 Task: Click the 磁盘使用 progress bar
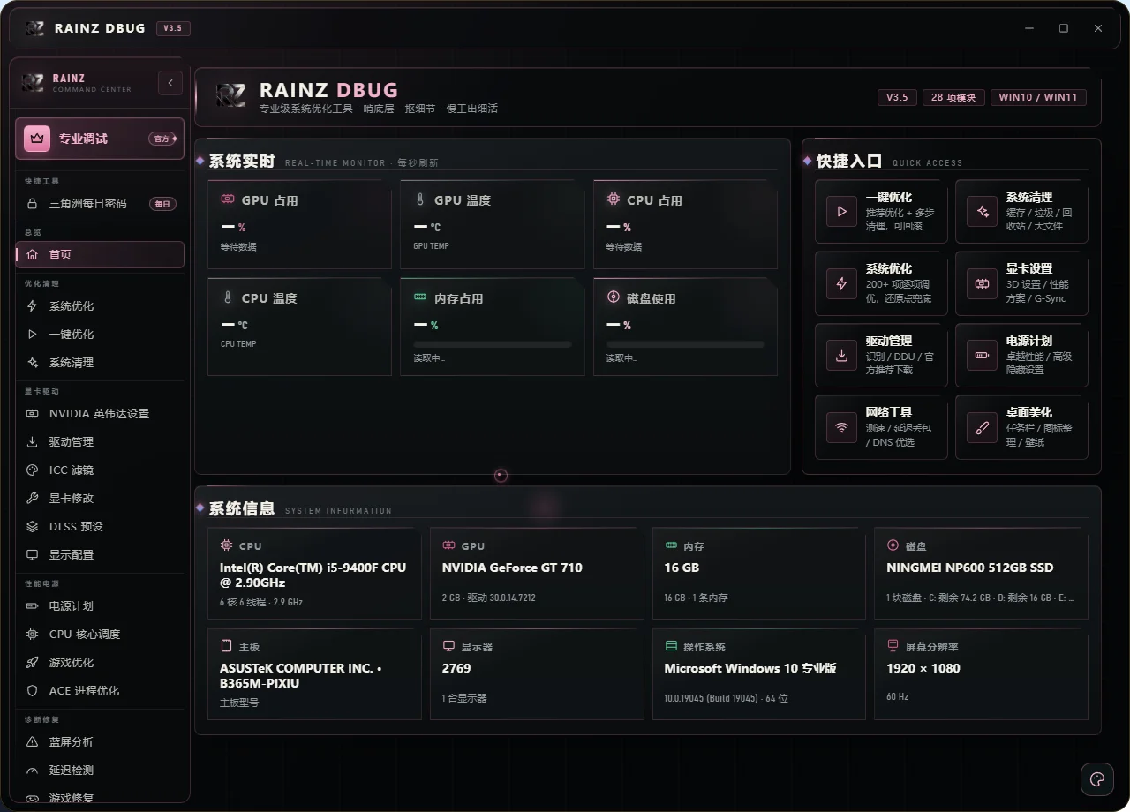point(684,344)
